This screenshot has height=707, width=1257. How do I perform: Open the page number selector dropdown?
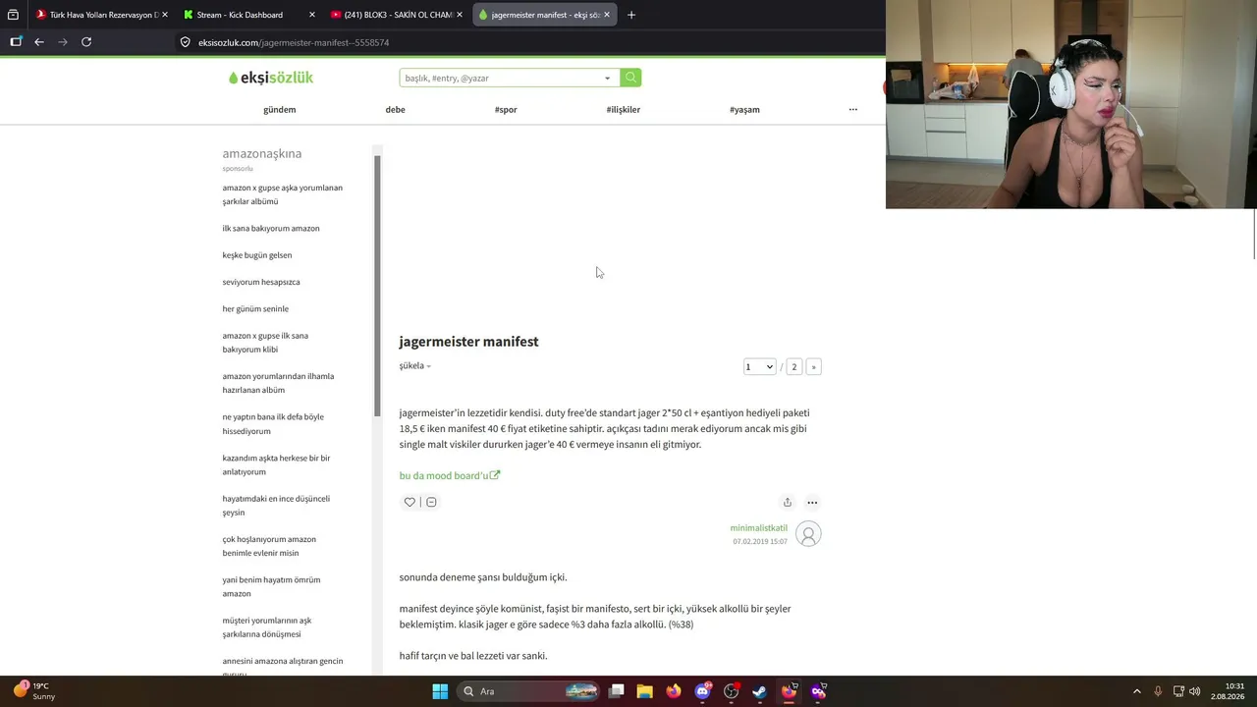(759, 367)
